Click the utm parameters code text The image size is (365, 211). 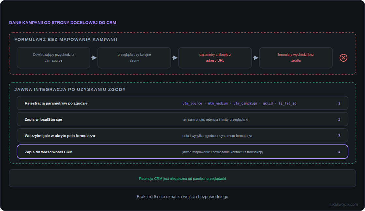239,104
